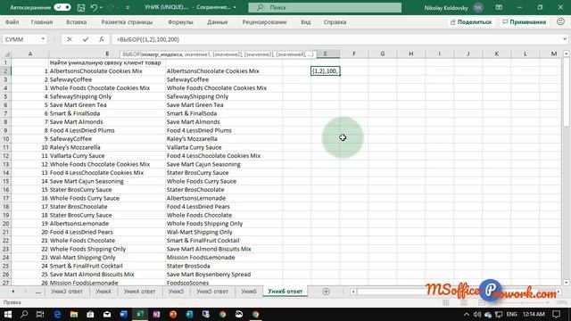
Task: Open the Вид ribbon tab
Action: pyautogui.click(x=305, y=22)
